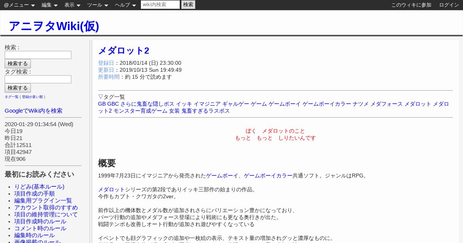
Task: Click the メダロット tag link
Action: click(418, 104)
